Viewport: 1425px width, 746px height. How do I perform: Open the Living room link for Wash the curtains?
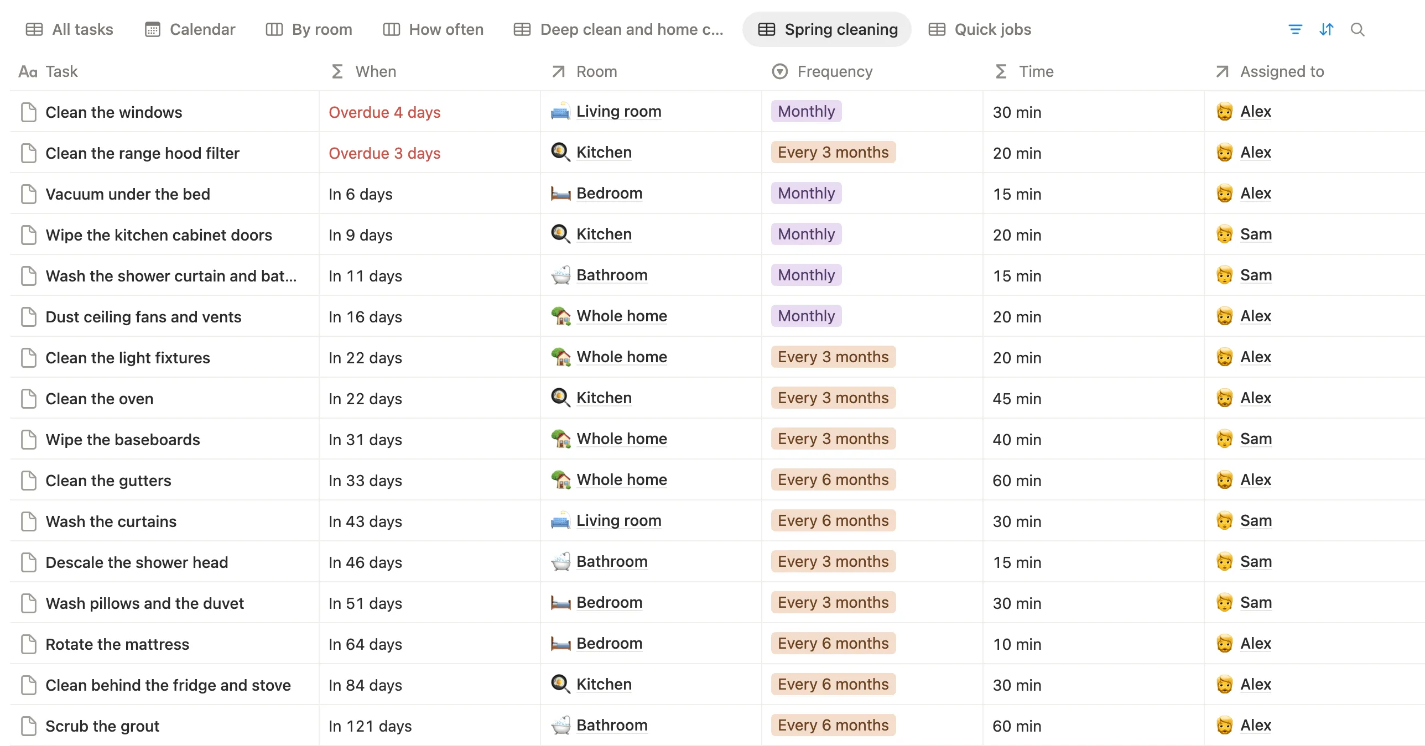pyautogui.click(x=618, y=520)
